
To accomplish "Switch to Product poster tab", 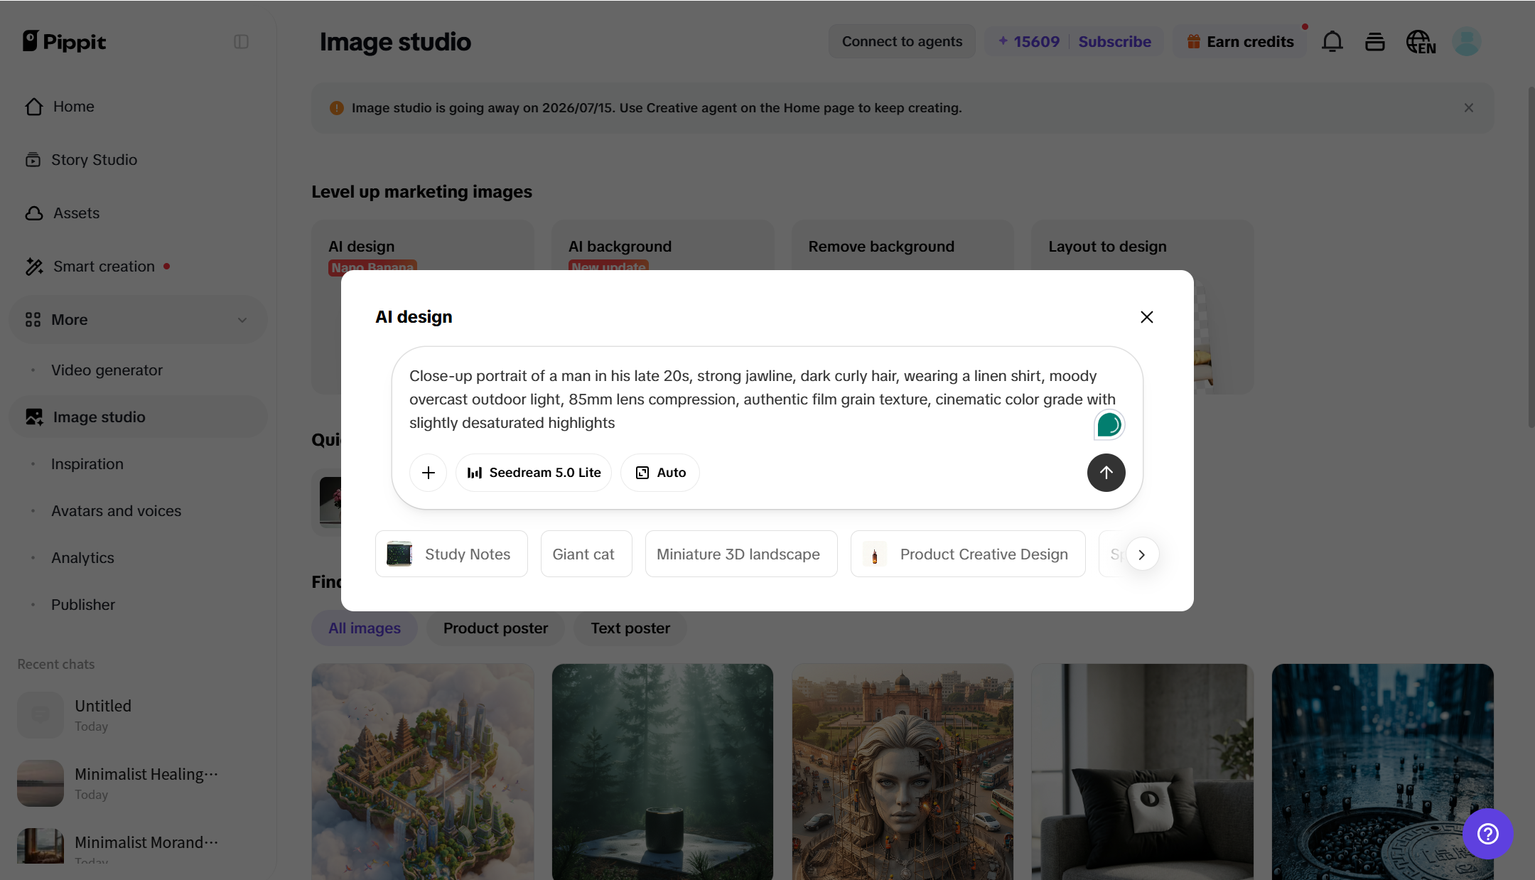I will [495, 628].
